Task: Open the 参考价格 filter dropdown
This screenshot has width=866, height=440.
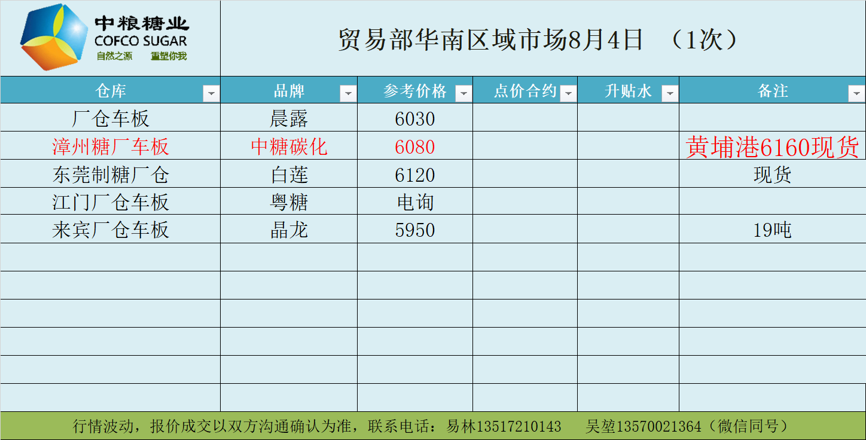Action: [x=464, y=93]
